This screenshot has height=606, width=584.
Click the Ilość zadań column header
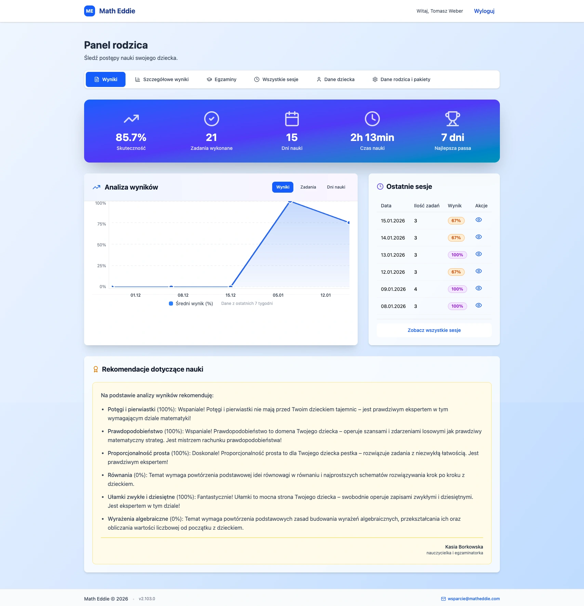427,206
